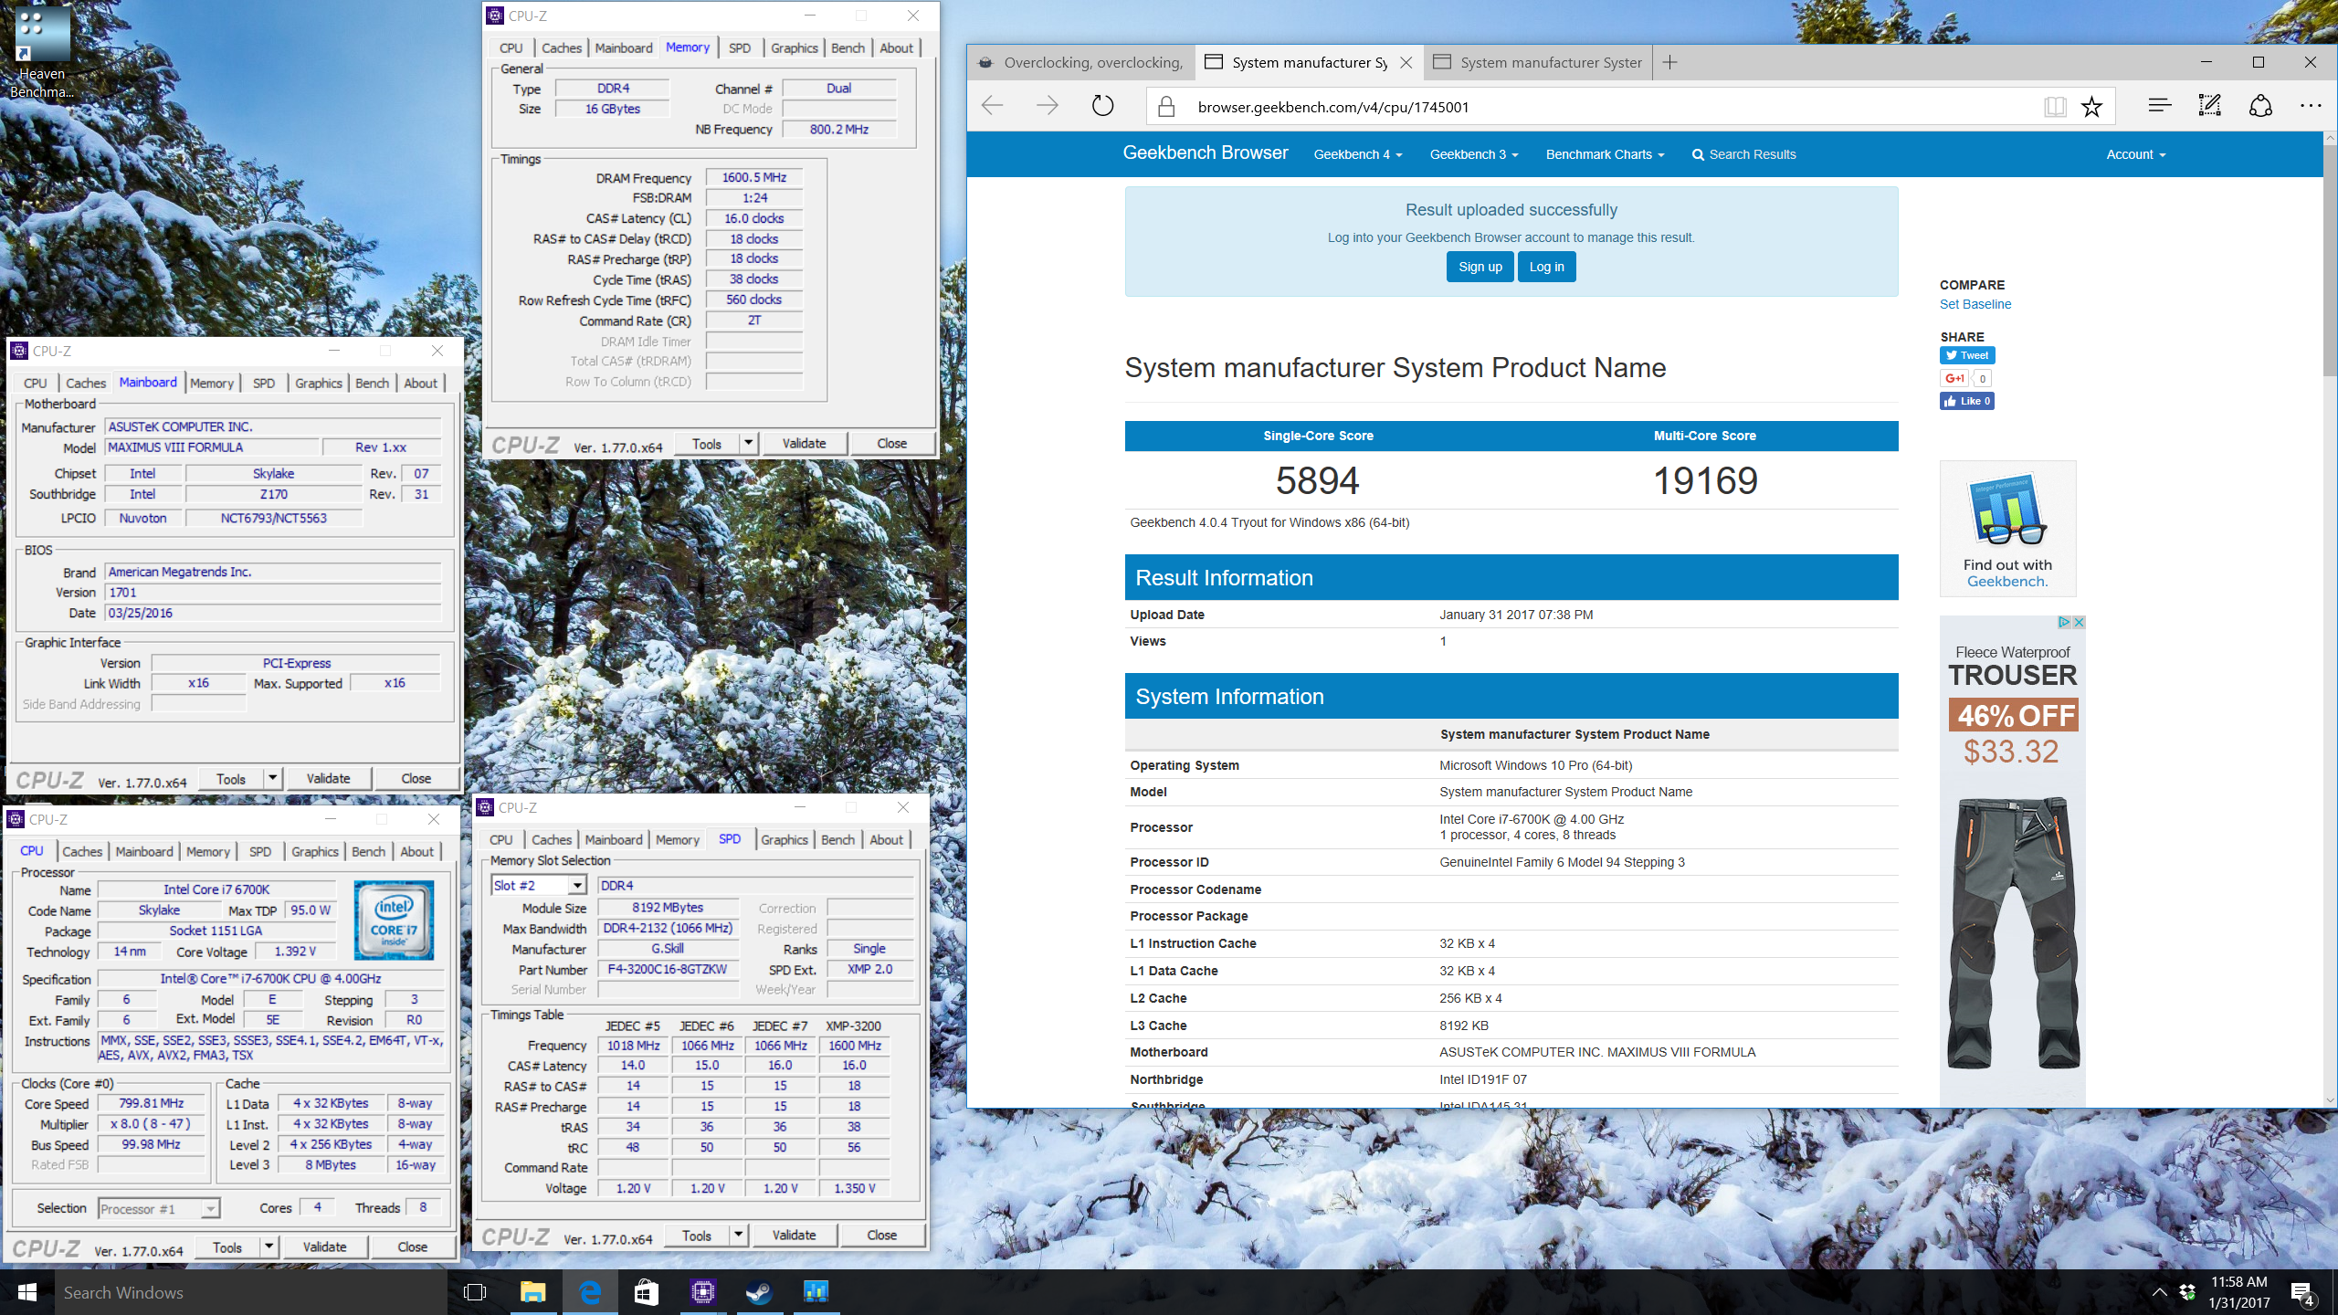2338x1315 pixels.
Task: Open Edge More actions menu
Action: click(2311, 107)
